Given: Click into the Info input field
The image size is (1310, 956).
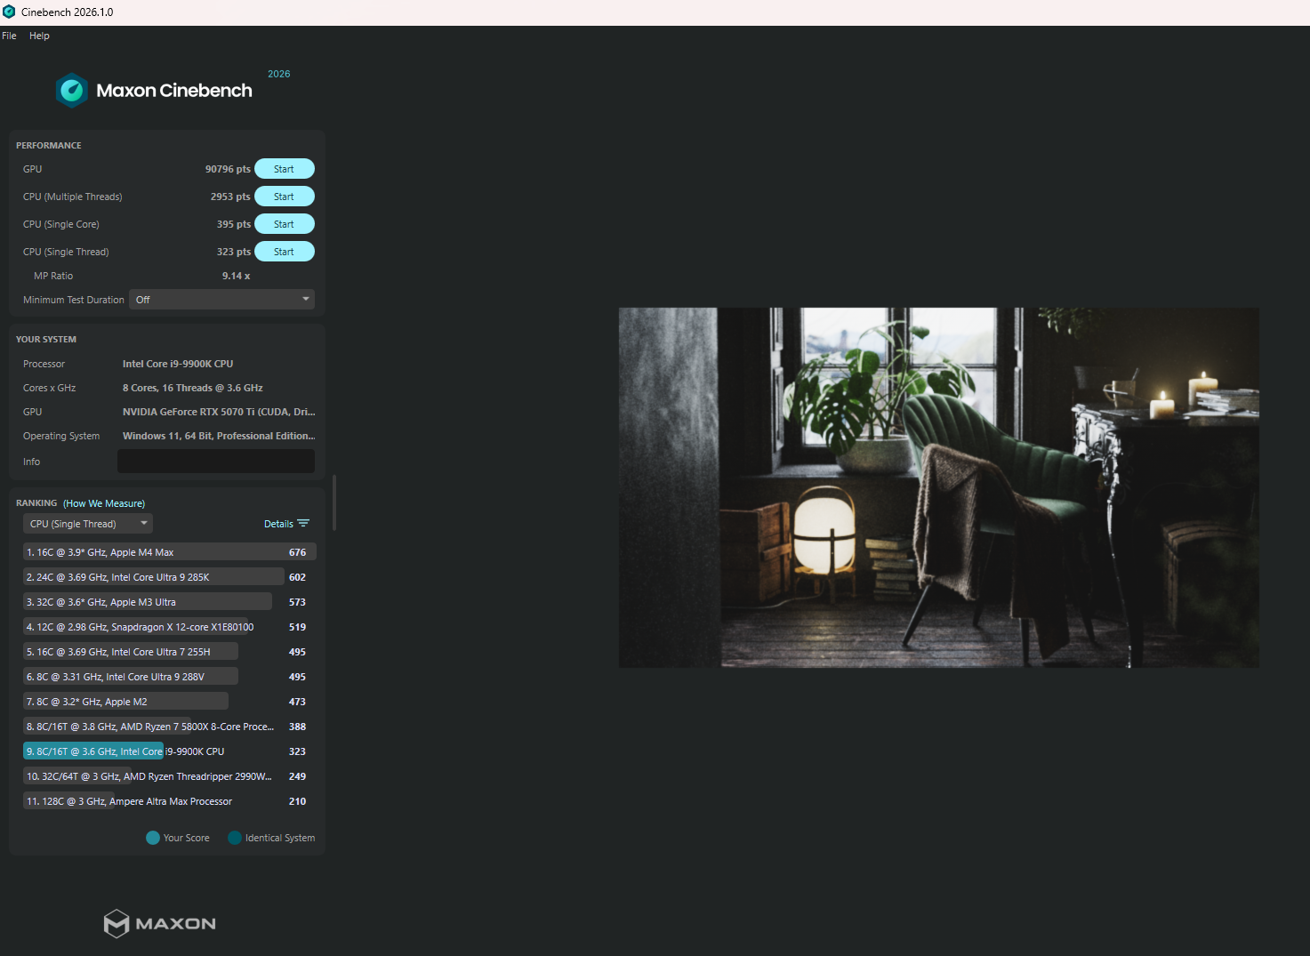Looking at the screenshot, I should (216, 462).
